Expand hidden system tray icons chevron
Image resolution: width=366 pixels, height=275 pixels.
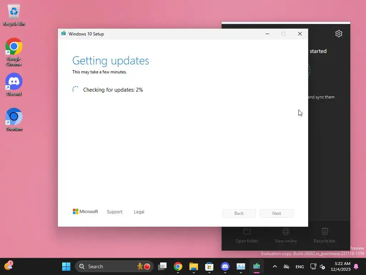[275, 266]
